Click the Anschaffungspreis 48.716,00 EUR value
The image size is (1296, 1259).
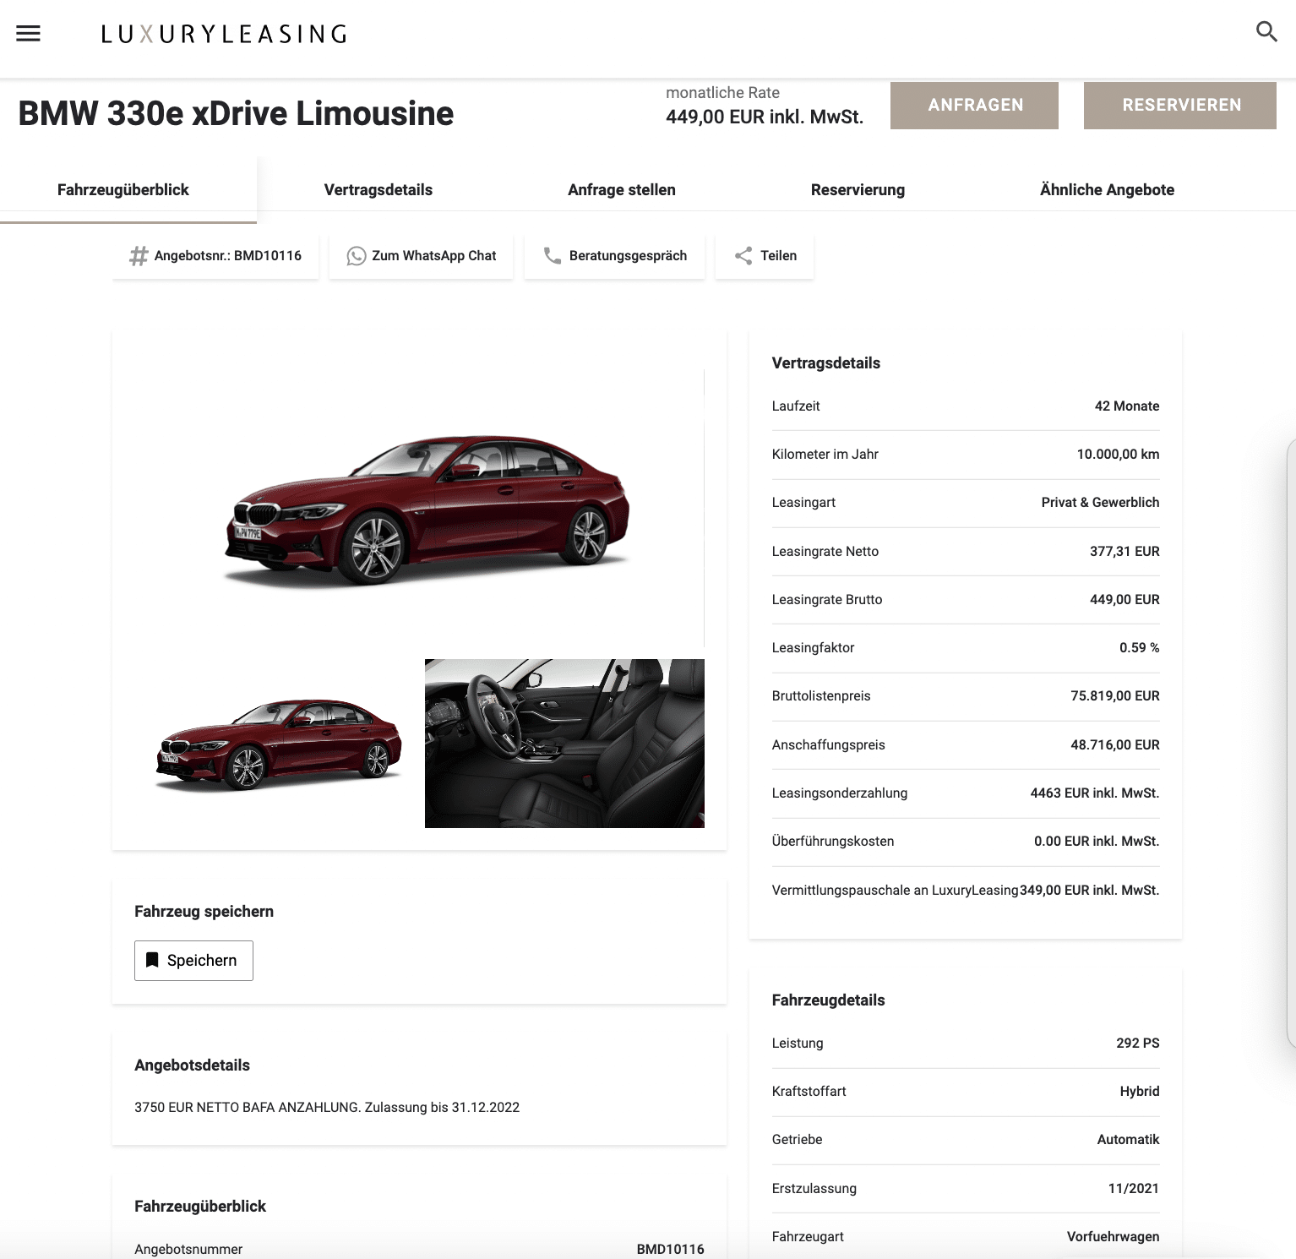pyautogui.click(x=1115, y=745)
